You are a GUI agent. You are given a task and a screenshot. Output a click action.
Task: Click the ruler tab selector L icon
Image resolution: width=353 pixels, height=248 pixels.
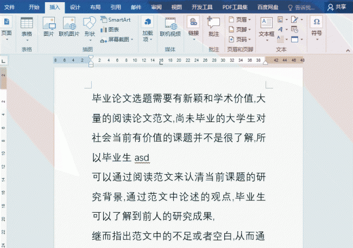[3, 61]
